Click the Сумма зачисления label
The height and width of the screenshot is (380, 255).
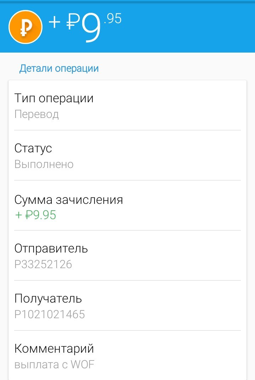[69, 200]
